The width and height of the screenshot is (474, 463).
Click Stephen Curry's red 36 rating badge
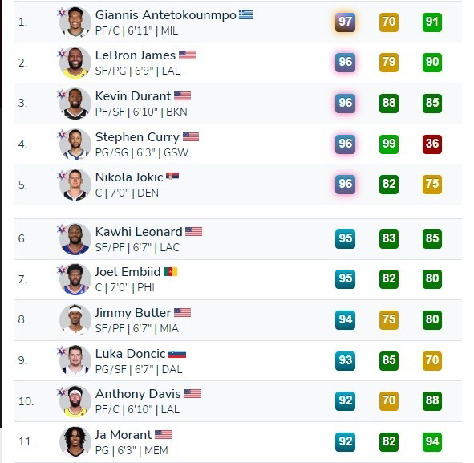432,144
